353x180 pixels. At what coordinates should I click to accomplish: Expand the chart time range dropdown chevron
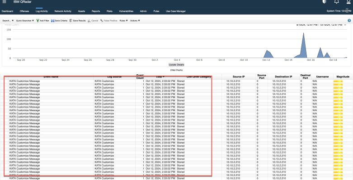click(345, 25)
